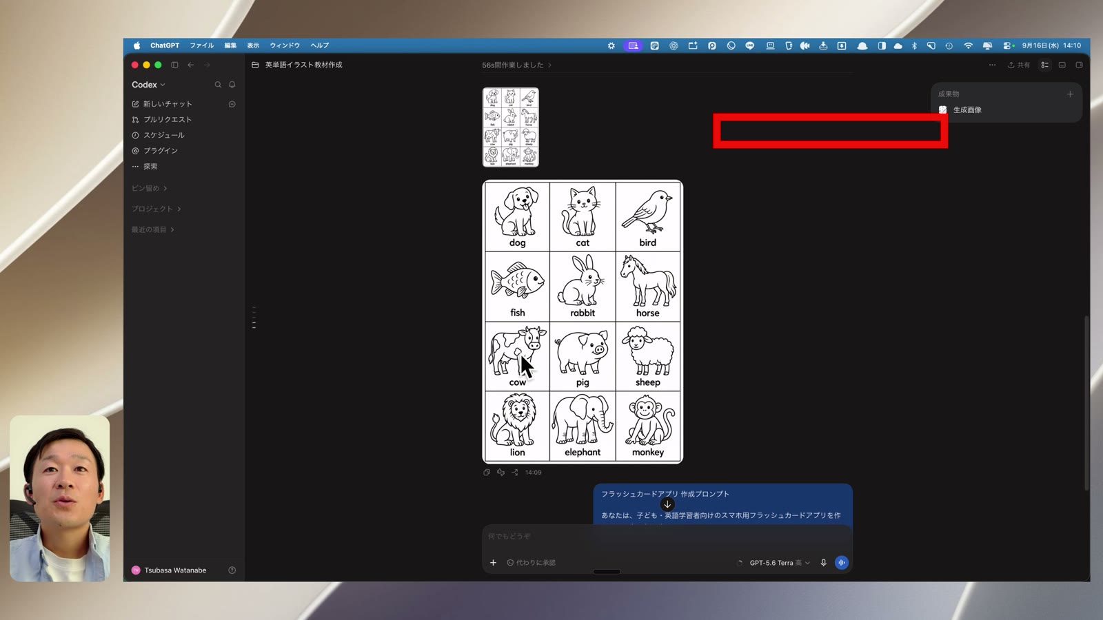Expand the 最近の項目 section
Viewport: 1103px width, 620px height.
(x=152, y=229)
